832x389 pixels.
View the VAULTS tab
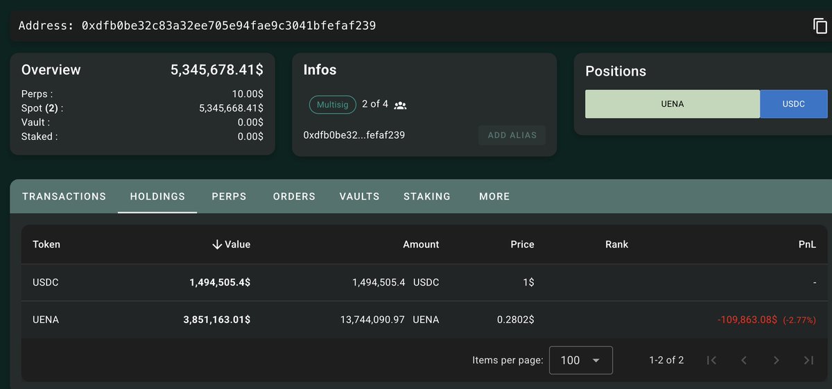(x=359, y=196)
